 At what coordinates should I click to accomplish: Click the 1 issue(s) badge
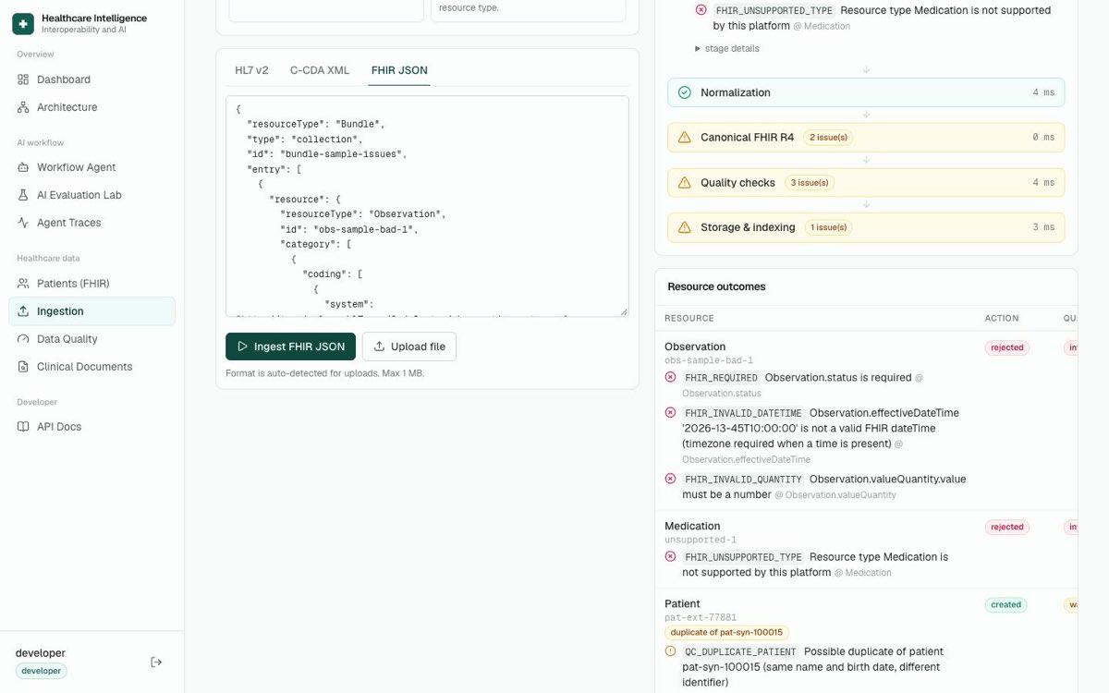point(829,227)
